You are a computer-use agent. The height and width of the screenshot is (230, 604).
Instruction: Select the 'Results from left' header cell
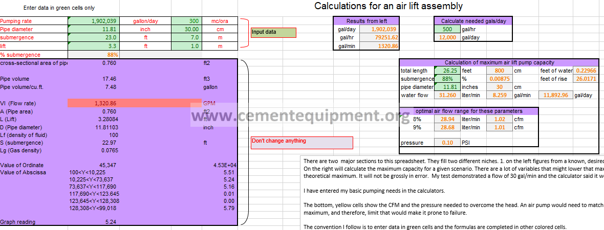(x=366, y=21)
